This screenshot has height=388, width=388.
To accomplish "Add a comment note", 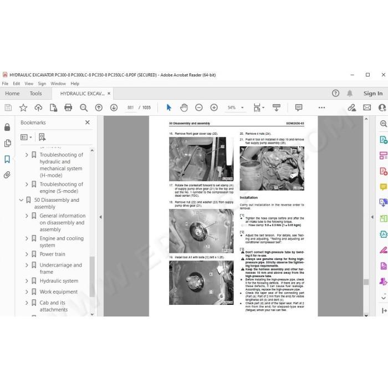I will click(299, 108).
